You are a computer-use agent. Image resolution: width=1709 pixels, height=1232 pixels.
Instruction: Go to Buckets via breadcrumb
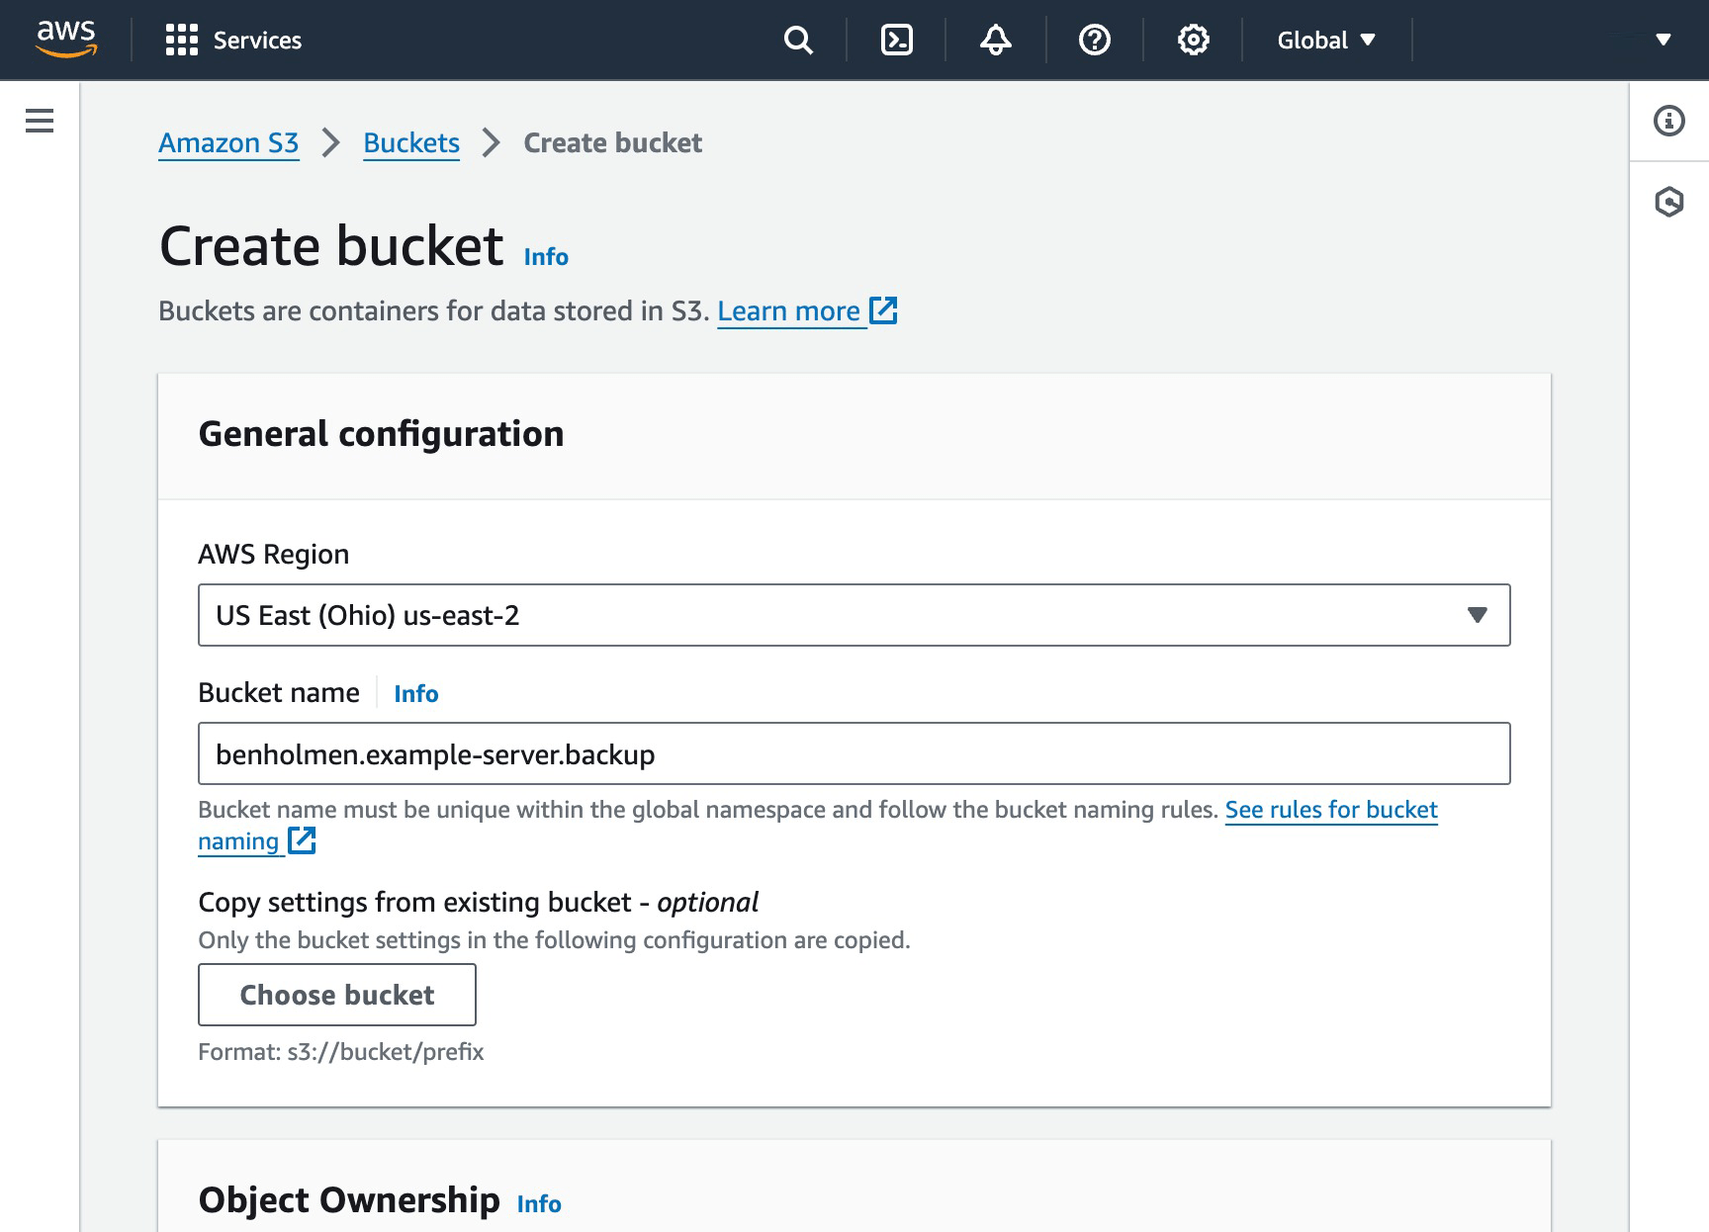click(x=411, y=142)
